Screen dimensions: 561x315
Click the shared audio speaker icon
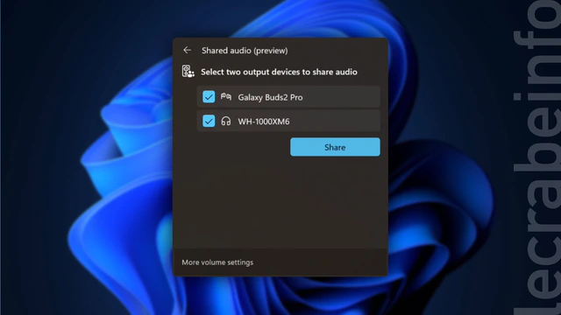pos(188,72)
